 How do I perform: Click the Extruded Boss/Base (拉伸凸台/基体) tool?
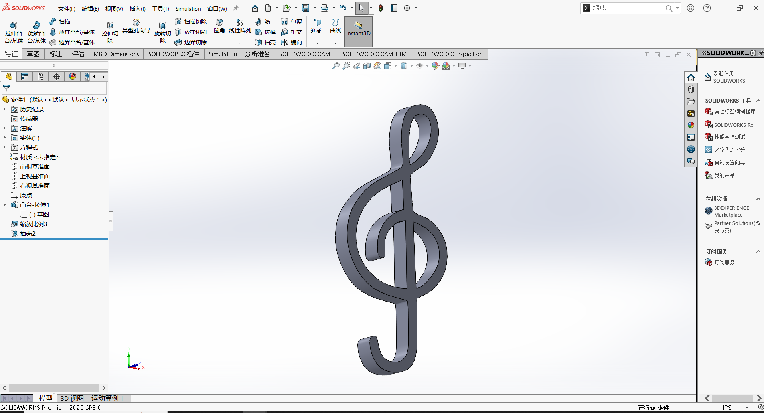tap(14, 32)
